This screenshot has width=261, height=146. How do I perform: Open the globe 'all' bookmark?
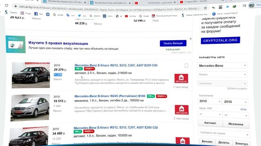click(119, 16)
